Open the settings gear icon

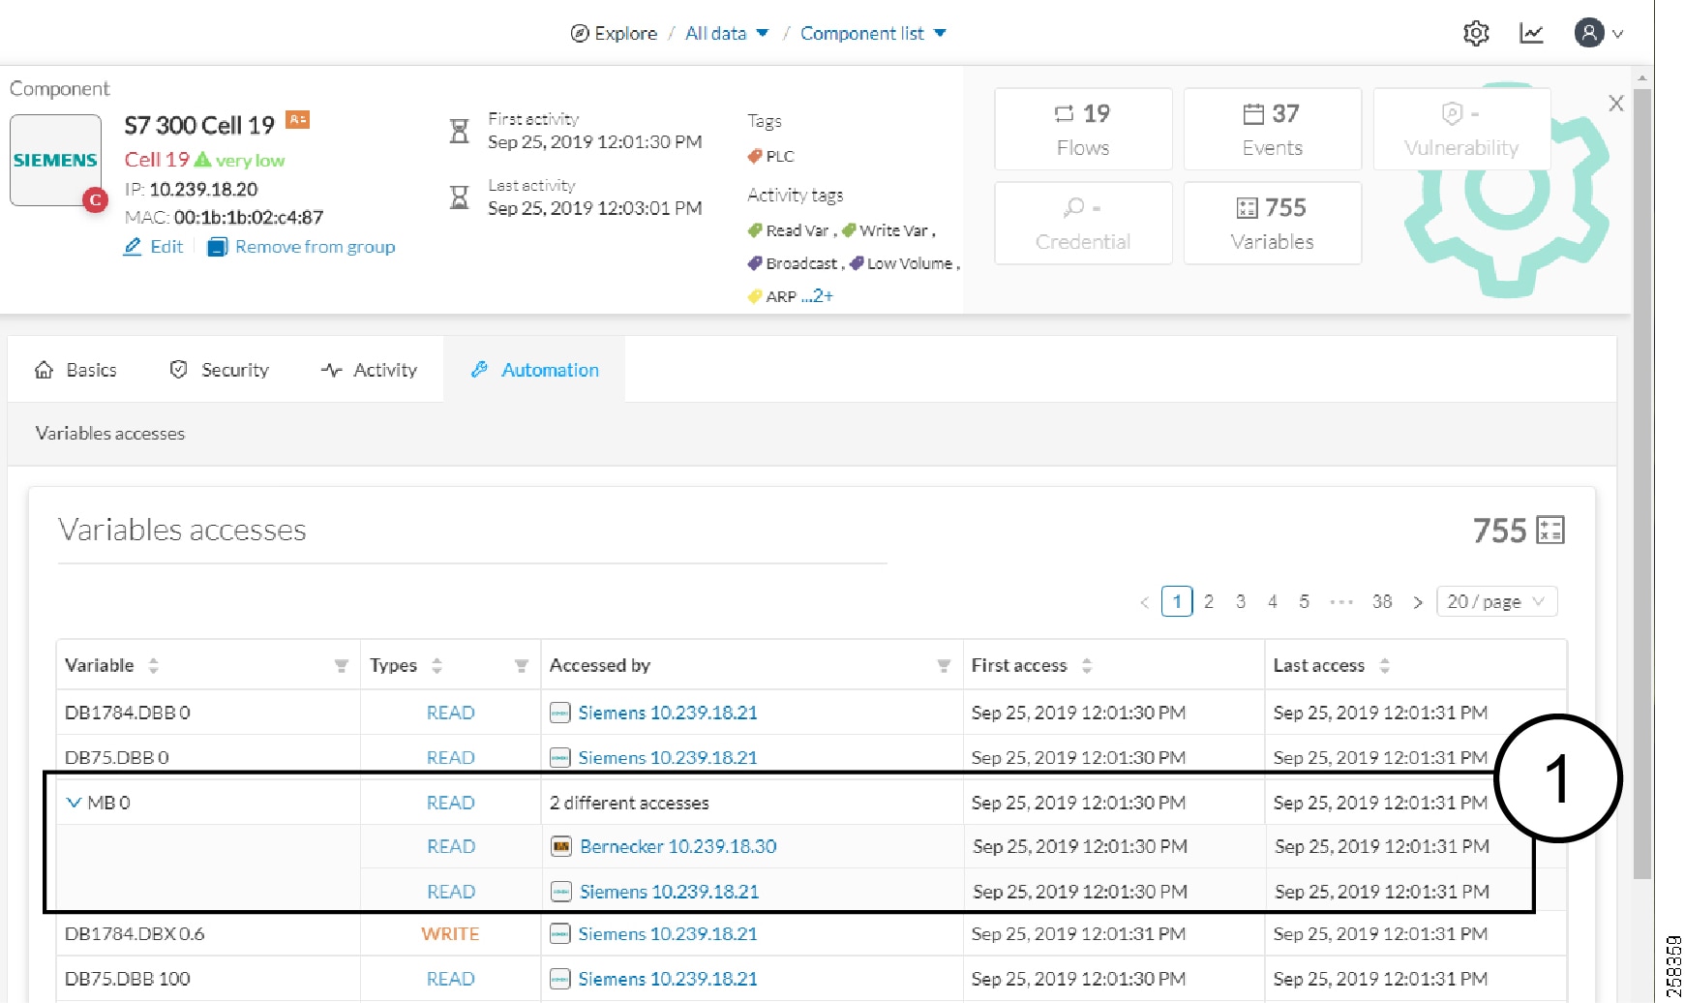[1477, 32]
